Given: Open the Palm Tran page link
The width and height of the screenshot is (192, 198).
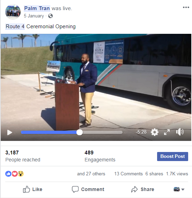Looking at the screenshot, I should (37, 8).
